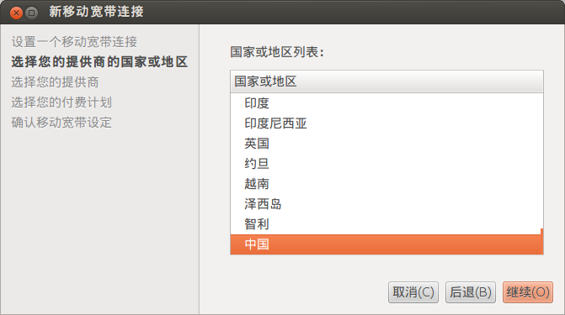Choose 英国 in the country list
565x315 pixels.
click(386, 144)
